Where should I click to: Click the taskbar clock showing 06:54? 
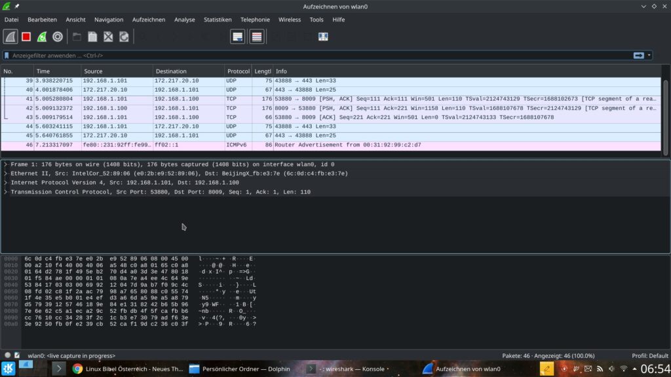(655, 369)
